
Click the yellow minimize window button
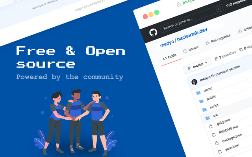(x=151, y=15)
